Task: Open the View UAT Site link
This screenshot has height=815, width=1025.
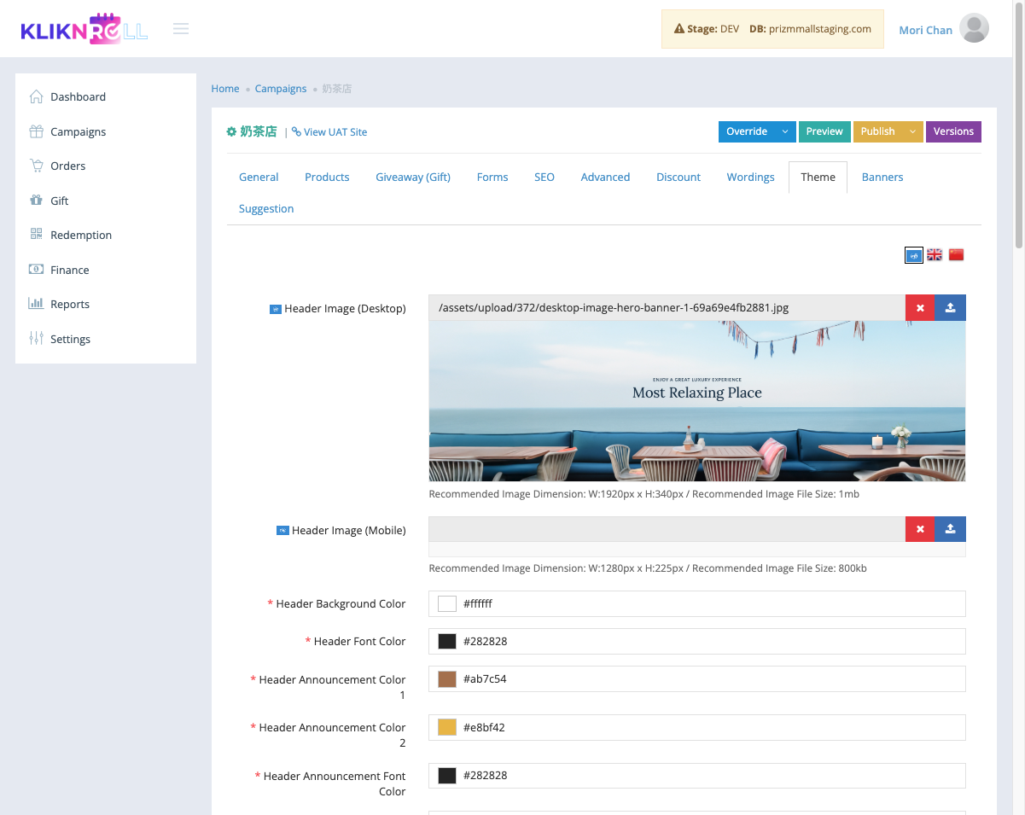Action: (329, 132)
